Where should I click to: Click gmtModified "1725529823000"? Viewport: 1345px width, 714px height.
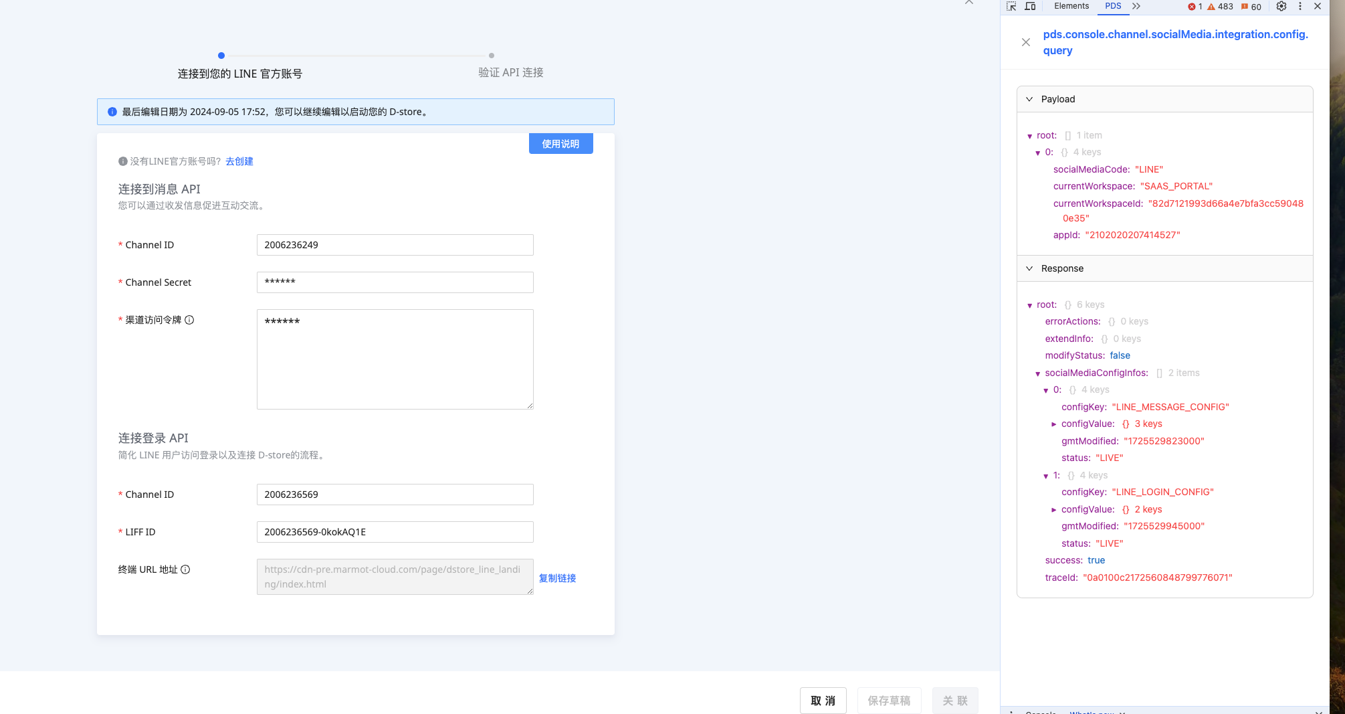tap(1164, 441)
